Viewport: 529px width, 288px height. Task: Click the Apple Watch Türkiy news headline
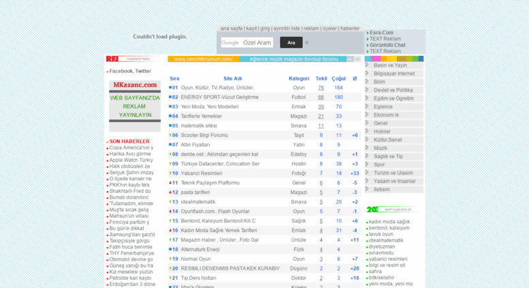131,160
